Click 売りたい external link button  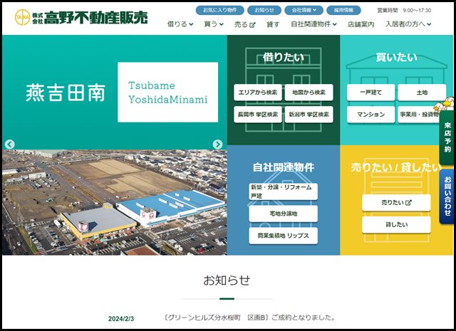tap(396, 203)
